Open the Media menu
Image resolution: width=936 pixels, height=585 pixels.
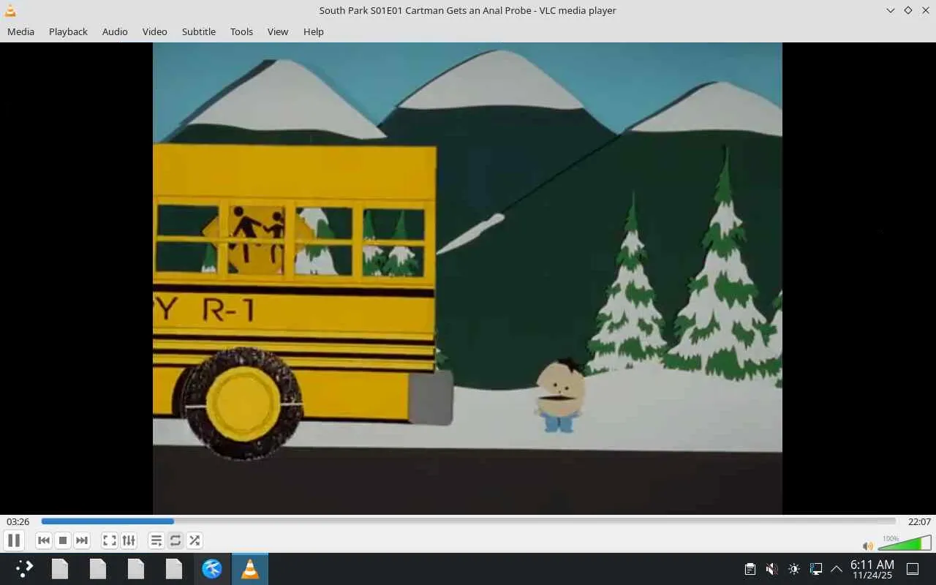coord(20,31)
